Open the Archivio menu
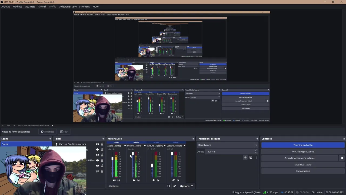Image resolution: width=346 pixels, height=195 pixels. click(x=6, y=6)
